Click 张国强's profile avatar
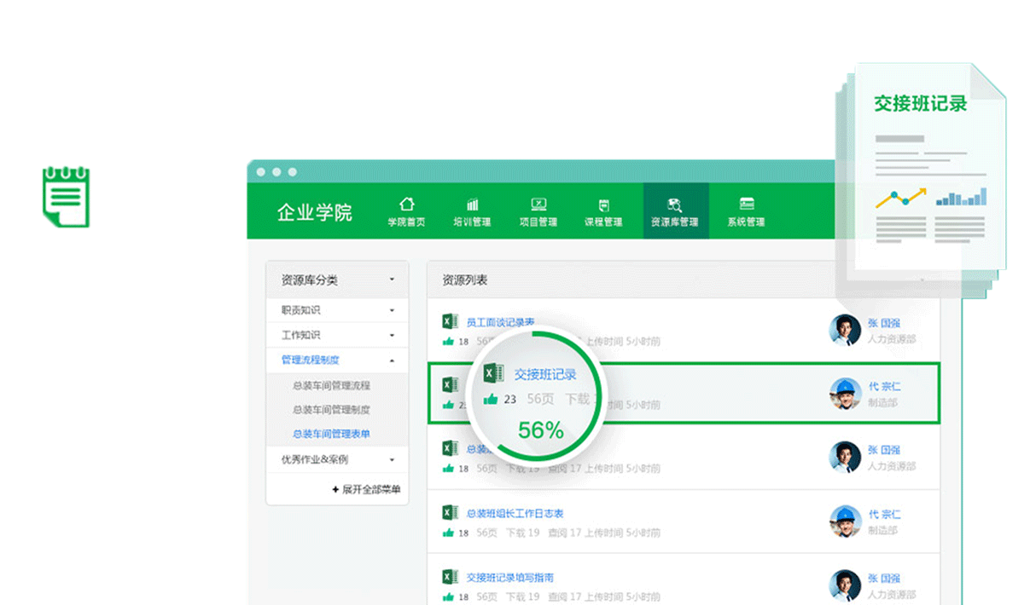Viewport: 1030px width, 605px height. coord(846,330)
